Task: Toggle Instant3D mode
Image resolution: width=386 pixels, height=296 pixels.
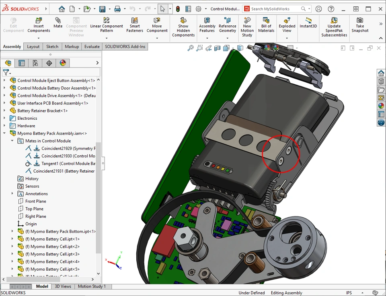Action: [x=308, y=23]
